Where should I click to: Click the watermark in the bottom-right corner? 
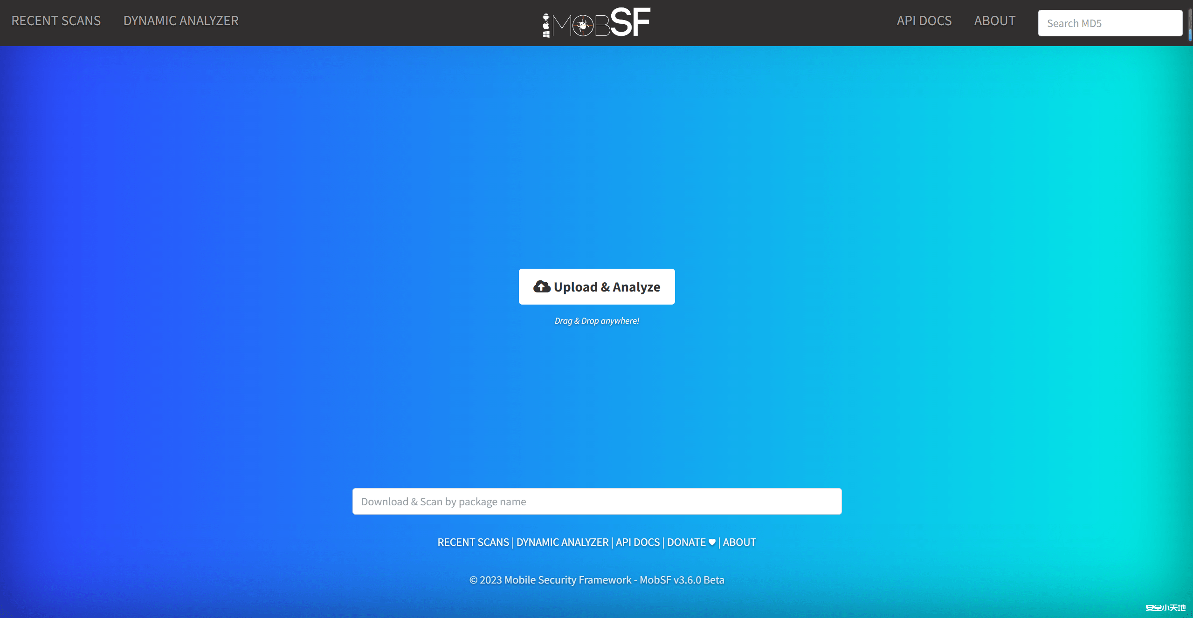coord(1165,607)
